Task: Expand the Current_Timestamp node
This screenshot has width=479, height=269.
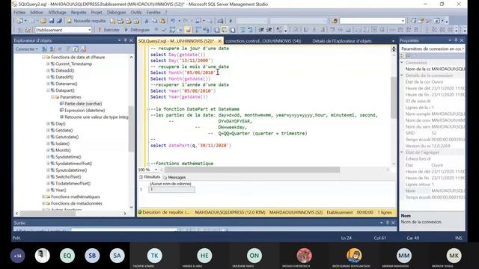Action: (48, 64)
